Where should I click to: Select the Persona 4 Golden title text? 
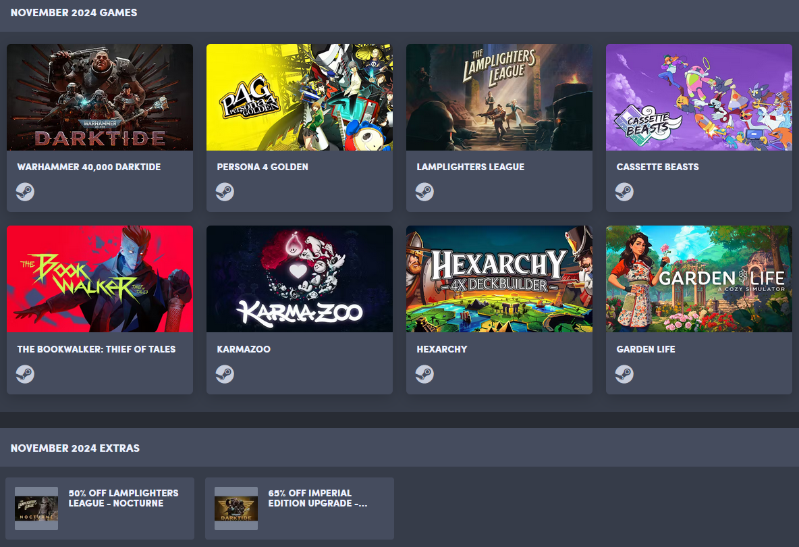(263, 167)
